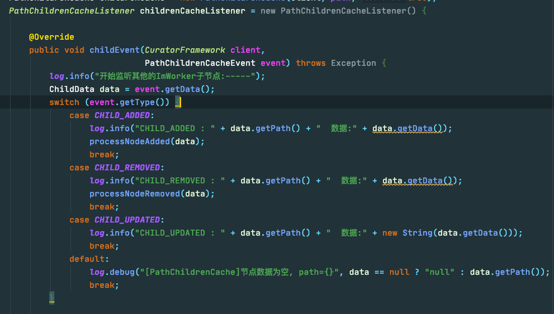Click the event.getType() call in switch
This screenshot has width=554, height=314.
pos(129,102)
